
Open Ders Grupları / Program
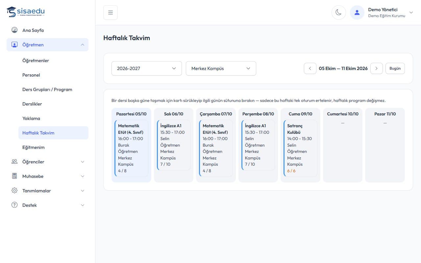tap(53, 89)
